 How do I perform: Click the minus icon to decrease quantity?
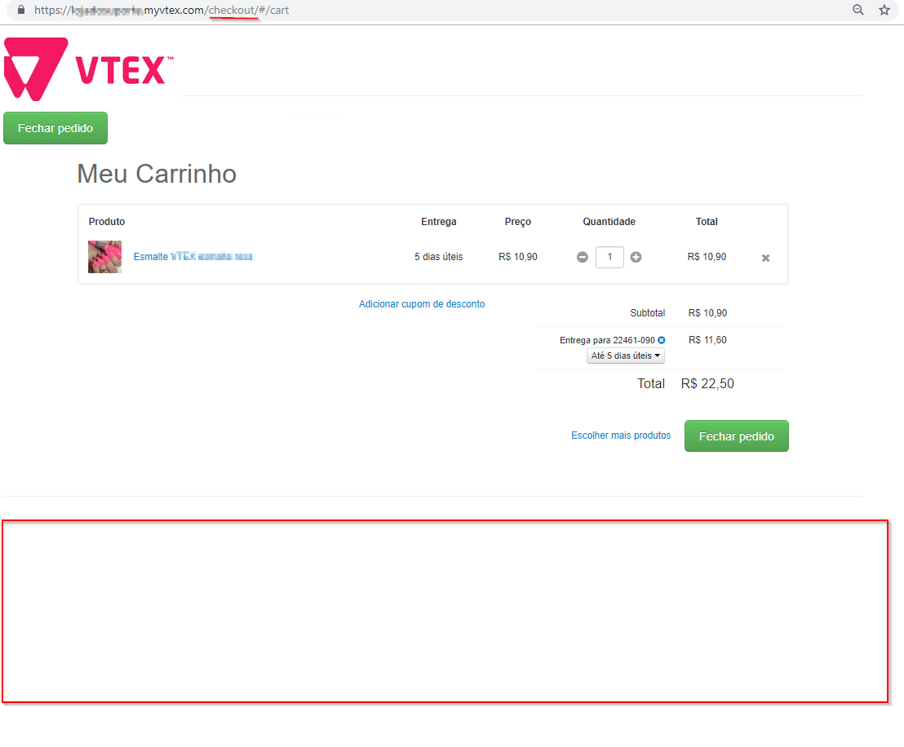tap(582, 257)
